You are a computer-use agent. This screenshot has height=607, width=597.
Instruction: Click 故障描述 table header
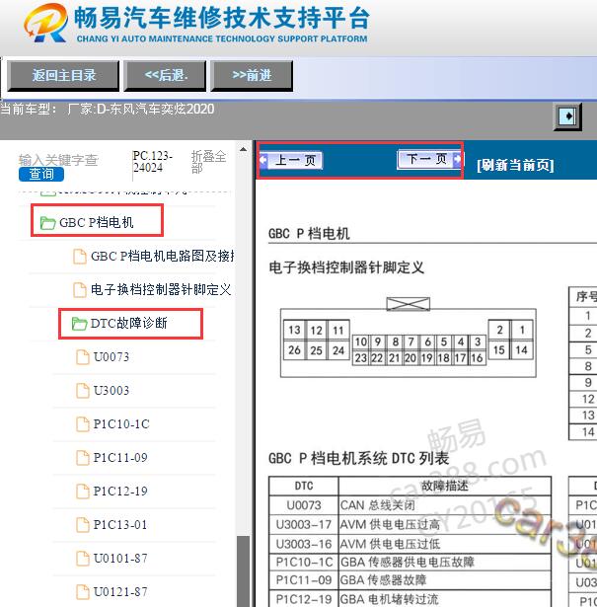pos(445,486)
